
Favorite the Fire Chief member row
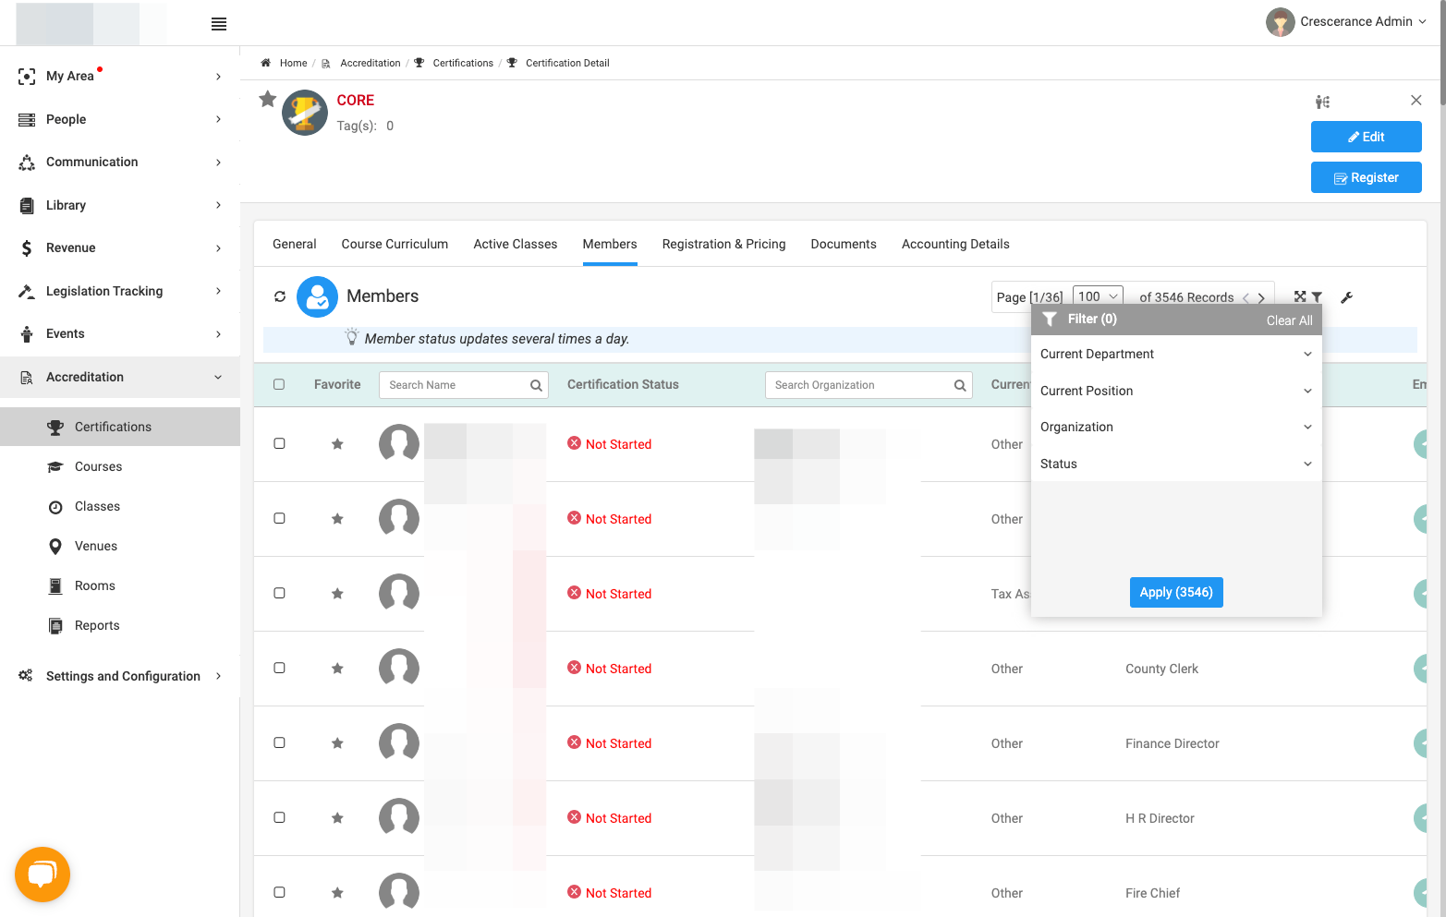[337, 893]
